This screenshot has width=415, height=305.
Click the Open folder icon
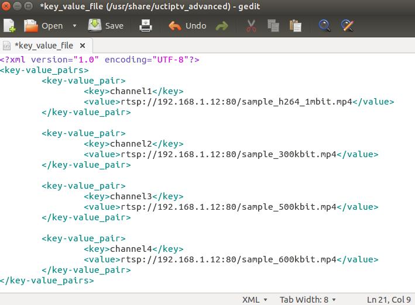(30, 26)
